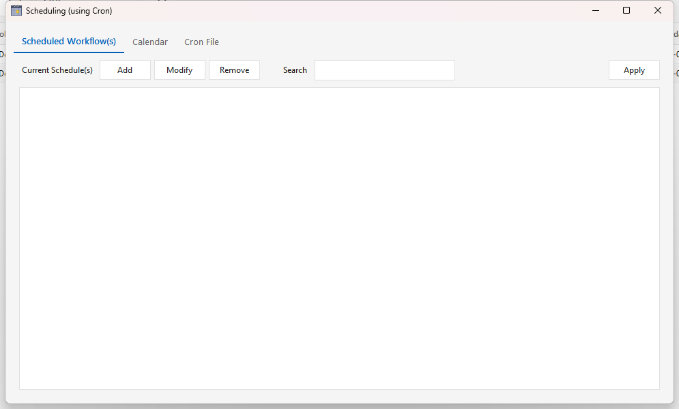This screenshot has height=409, width=679.
Task: Open the Cron File tab
Action: pyautogui.click(x=201, y=42)
